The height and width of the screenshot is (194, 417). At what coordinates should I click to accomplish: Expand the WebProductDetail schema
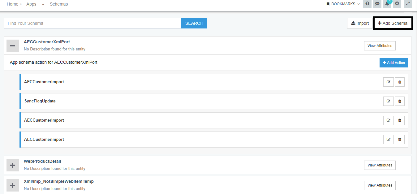coord(13,165)
